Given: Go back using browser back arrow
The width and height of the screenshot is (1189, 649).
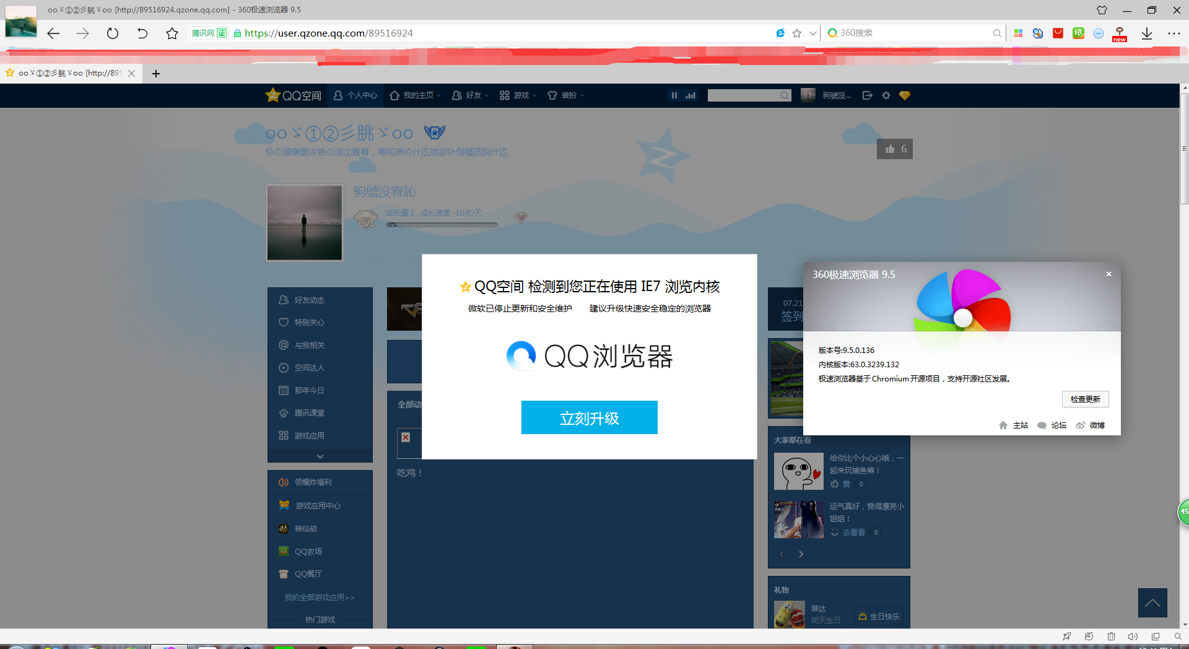Looking at the screenshot, I should click(x=53, y=33).
